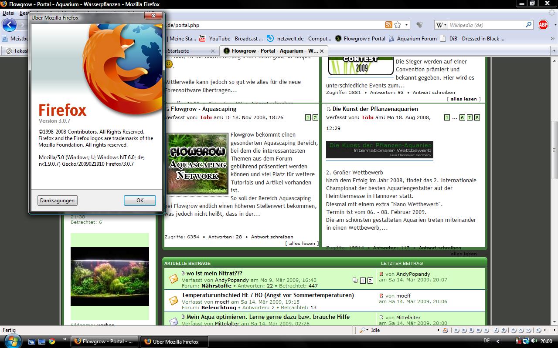Open the Datei menu
This screenshot has width=558, height=348.
[x=8, y=13]
